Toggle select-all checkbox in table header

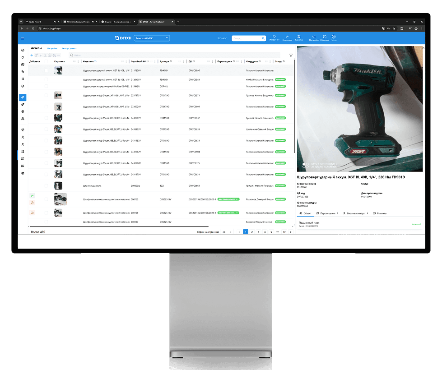[x=46, y=61]
